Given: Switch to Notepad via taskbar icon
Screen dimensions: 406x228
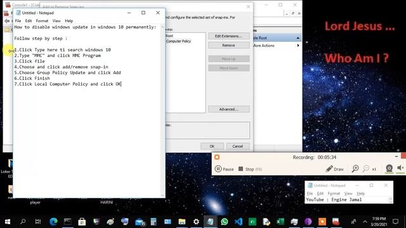Looking at the screenshot, I should pyautogui.click(x=210, y=222).
